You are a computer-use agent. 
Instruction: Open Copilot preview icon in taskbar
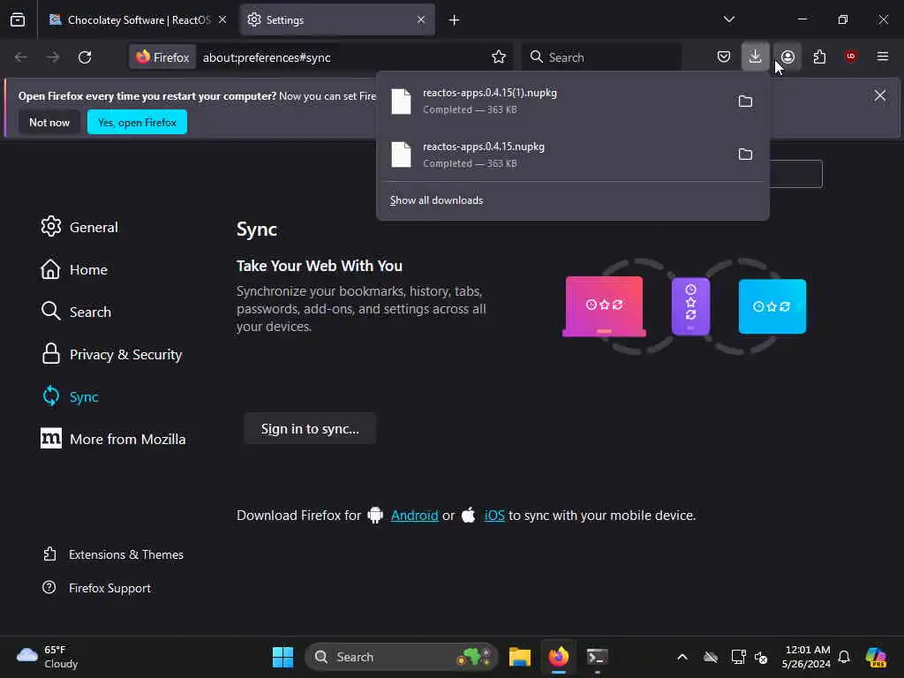point(876,657)
